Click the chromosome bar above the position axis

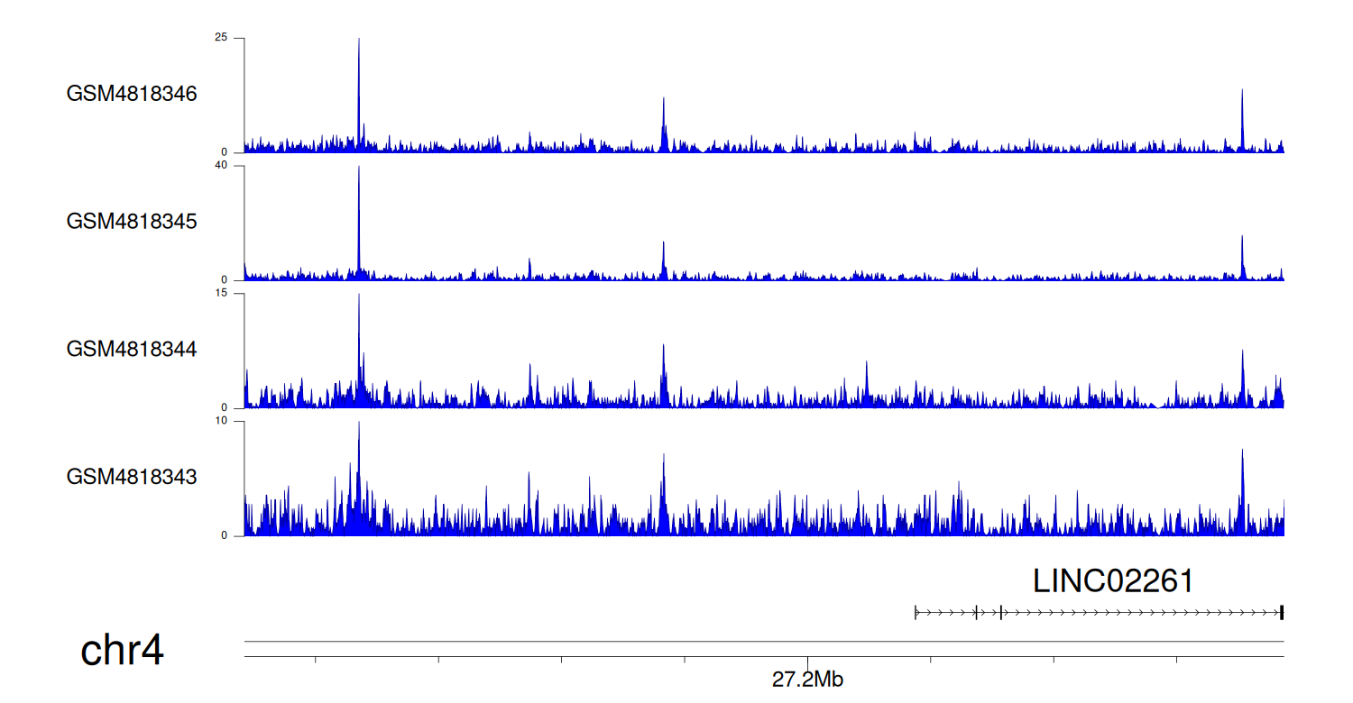click(764, 642)
